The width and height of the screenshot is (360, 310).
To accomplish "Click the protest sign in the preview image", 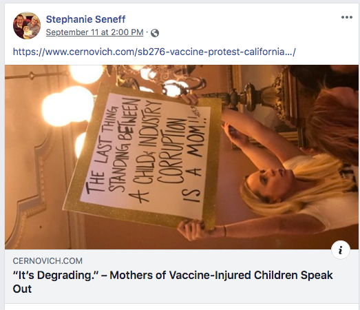I will point(142,156).
